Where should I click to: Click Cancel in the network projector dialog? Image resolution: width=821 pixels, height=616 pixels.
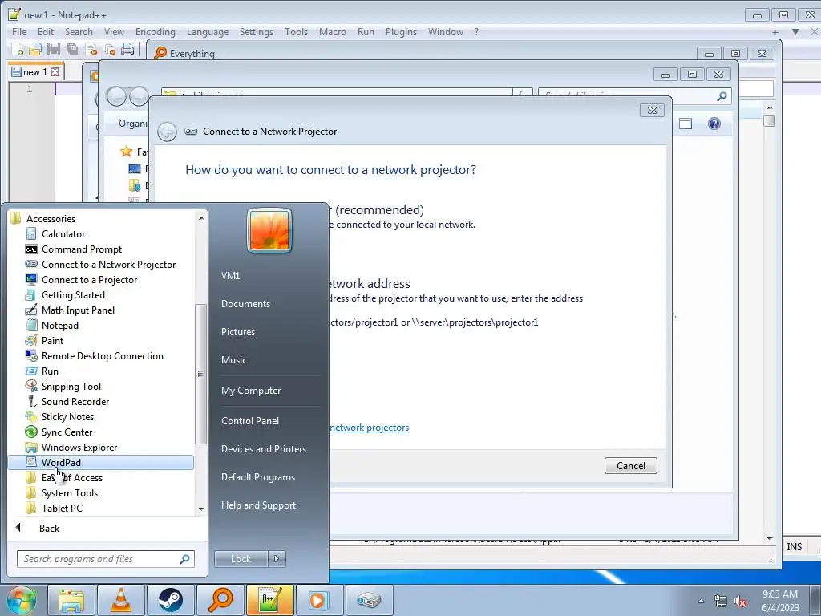630,466
